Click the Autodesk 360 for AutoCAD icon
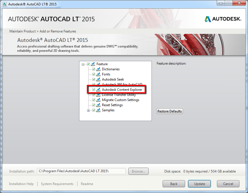248x193 pixels. (99, 84)
